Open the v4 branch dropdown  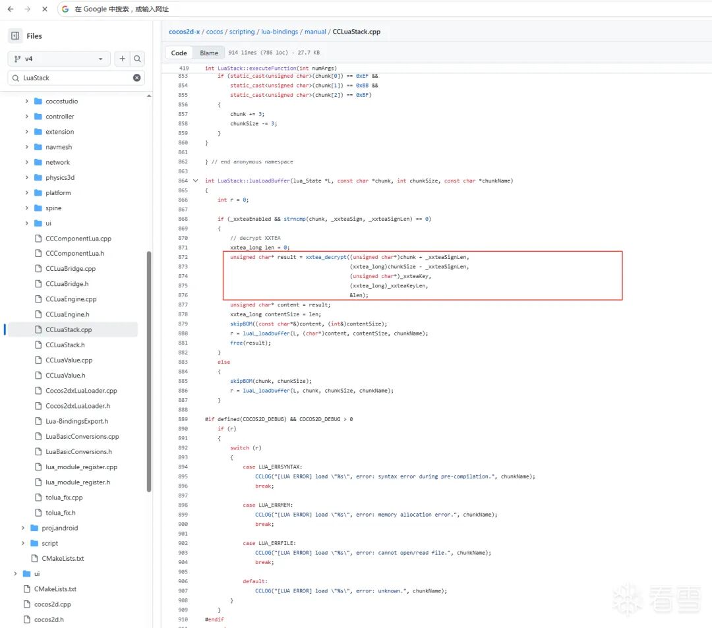click(x=59, y=59)
